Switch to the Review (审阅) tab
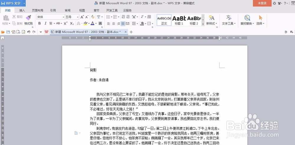Screen dimensions: 295x145 coord(68,10)
